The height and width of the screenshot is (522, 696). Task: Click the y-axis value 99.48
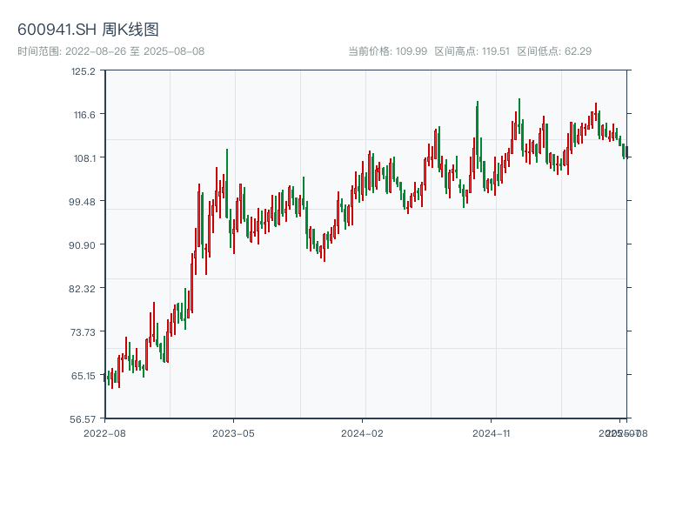tap(82, 202)
